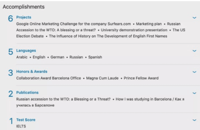Open the Honors & Awards heading
This screenshot has width=200, height=130.
pyautogui.click(x=32, y=71)
